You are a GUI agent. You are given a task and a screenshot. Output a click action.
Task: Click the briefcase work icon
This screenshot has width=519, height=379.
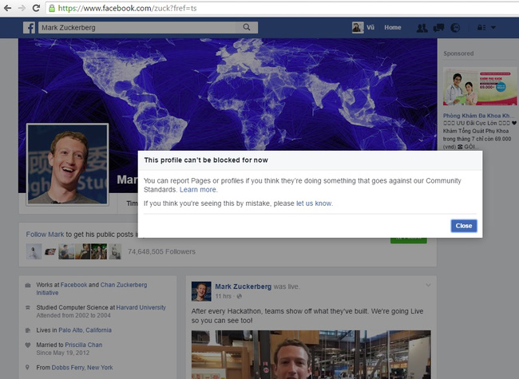click(28, 285)
